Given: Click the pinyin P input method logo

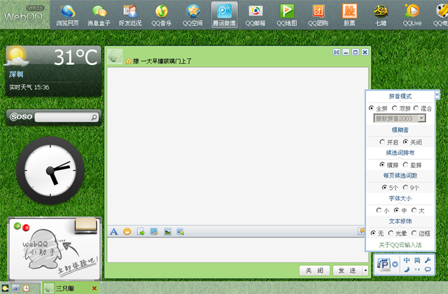Looking at the screenshot, I should [x=384, y=265].
